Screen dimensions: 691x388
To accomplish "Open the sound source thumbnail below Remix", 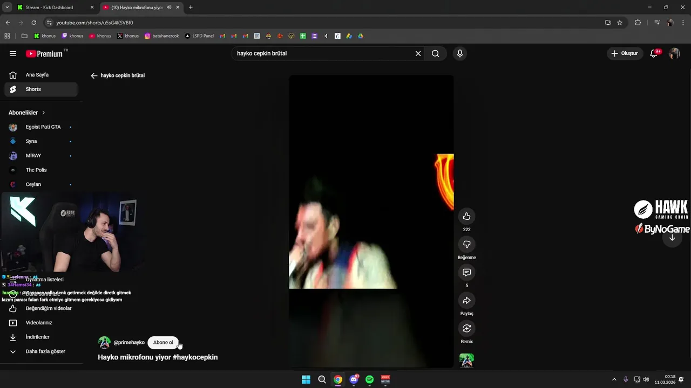I will [x=467, y=361].
